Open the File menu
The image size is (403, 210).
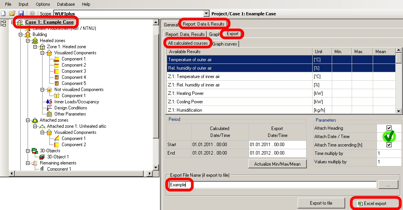tap(8, 4)
